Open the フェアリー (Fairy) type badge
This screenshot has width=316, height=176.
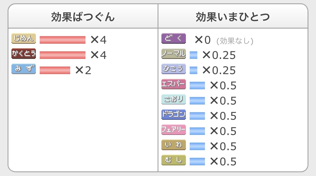pyautogui.click(x=174, y=130)
